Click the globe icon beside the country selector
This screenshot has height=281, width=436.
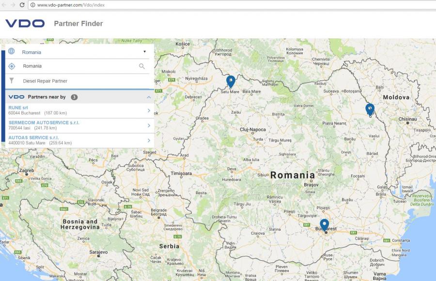[12, 52]
